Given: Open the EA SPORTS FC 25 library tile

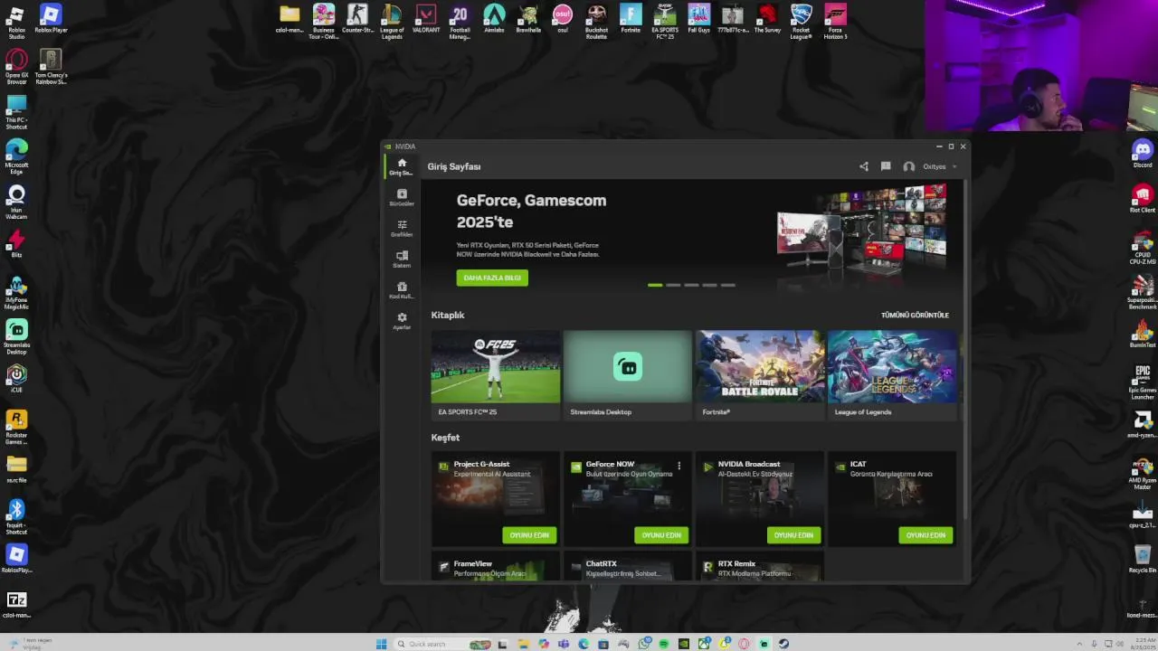Looking at the screenshot, I should pos(496,374).
